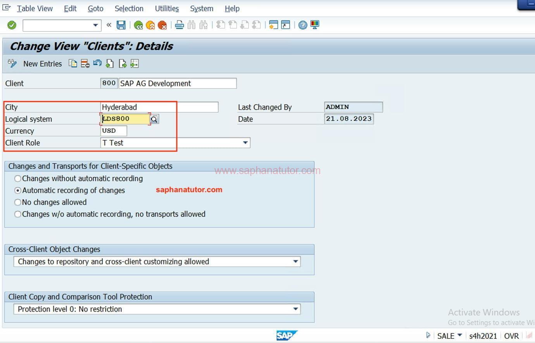Toggle the OVR overwrite mode indicator

coord(511,336)
